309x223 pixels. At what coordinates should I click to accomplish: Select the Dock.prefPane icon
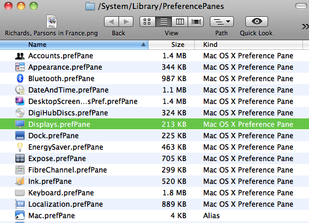[x=20, y=135]
